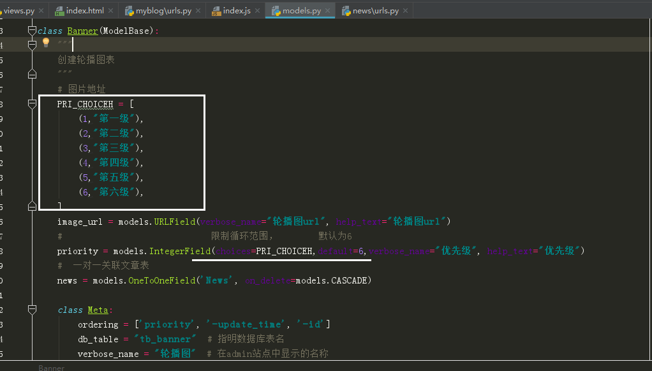
Task: Click IntegerField in the priority line
Action: pyautogui.click(x=180, y=251)
